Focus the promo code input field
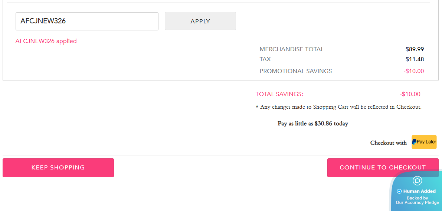 [x=87, y=22]
